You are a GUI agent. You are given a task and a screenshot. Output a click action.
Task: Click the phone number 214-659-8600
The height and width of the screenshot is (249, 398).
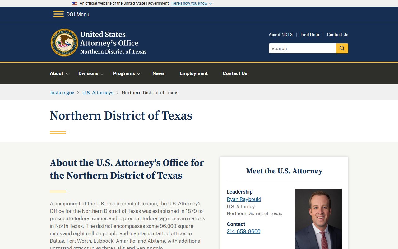(x=243, y=231)
